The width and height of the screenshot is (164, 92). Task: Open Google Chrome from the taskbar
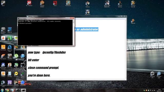click(x=7, y=90)
